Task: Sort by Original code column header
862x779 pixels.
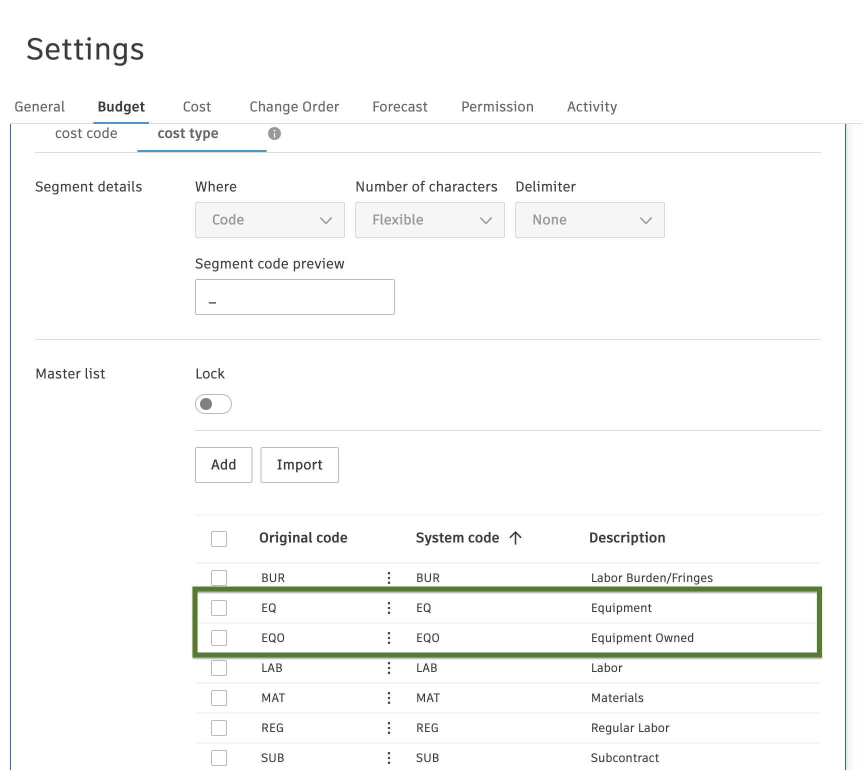Action: [x=303, y=538]
